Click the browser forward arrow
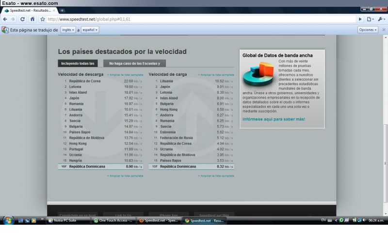 13,19
